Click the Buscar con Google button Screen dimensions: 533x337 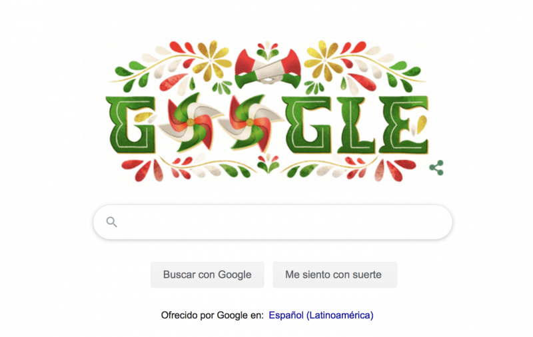click(207, 274)
